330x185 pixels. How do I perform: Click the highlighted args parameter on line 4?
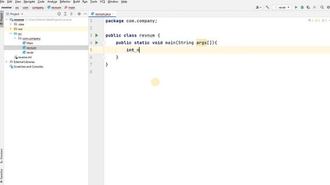[x=202, y=43]
